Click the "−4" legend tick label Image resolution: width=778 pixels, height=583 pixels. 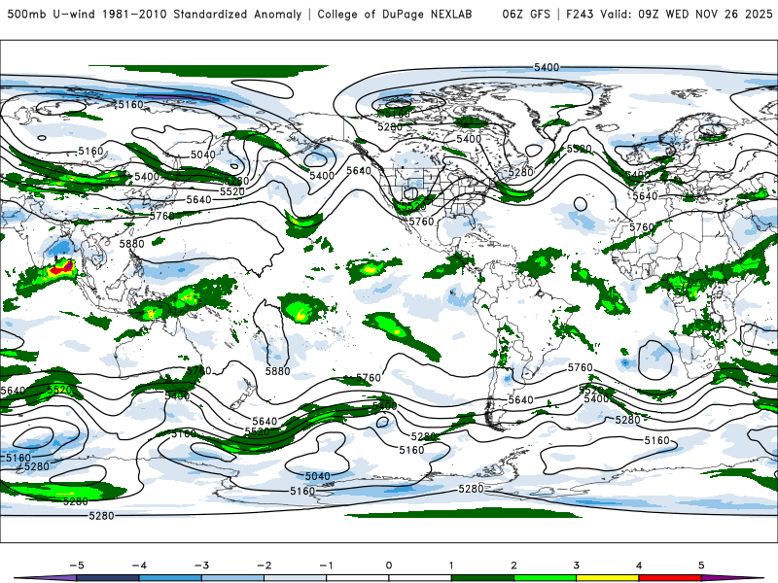pos(139,566)
